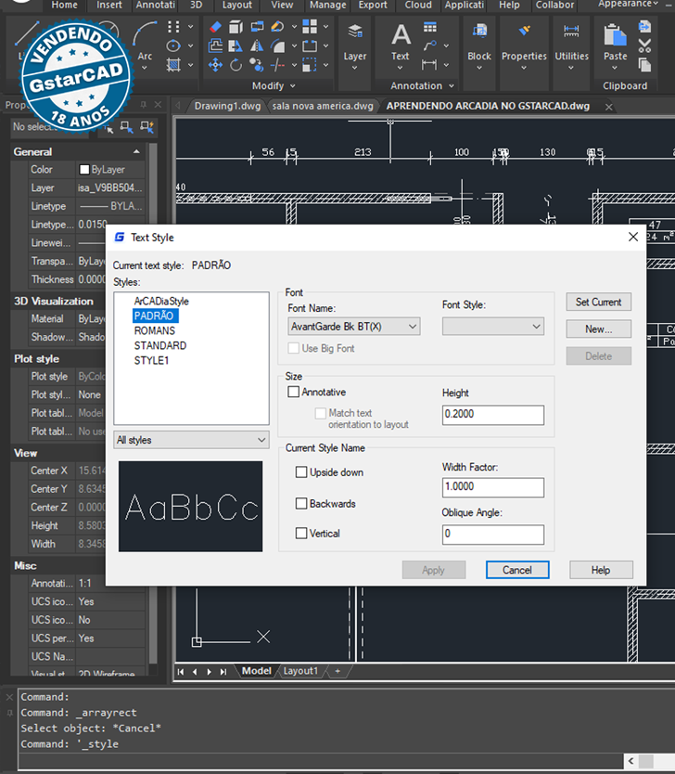Enable the Annotative checkbox
Viewport: 675px width, 774px height.
293,392
